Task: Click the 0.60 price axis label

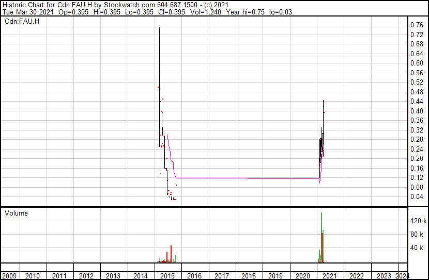Action: pyautogui.click(x=417, y=63)
